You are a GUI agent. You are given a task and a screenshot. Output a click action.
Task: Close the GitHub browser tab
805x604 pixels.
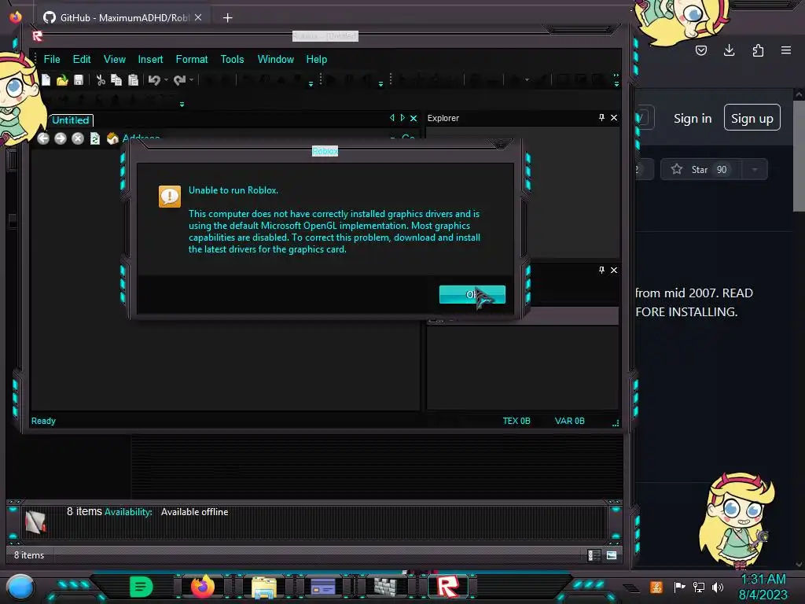click(x=198, y=17)
